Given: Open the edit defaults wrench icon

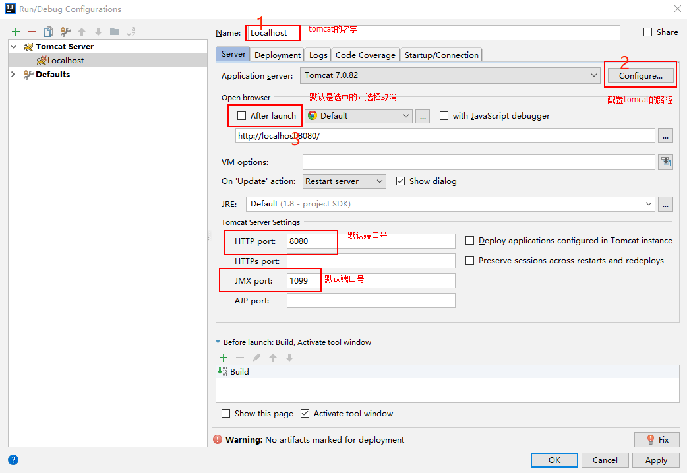Looking at the screenshot, I should click(x=65, y=32).
